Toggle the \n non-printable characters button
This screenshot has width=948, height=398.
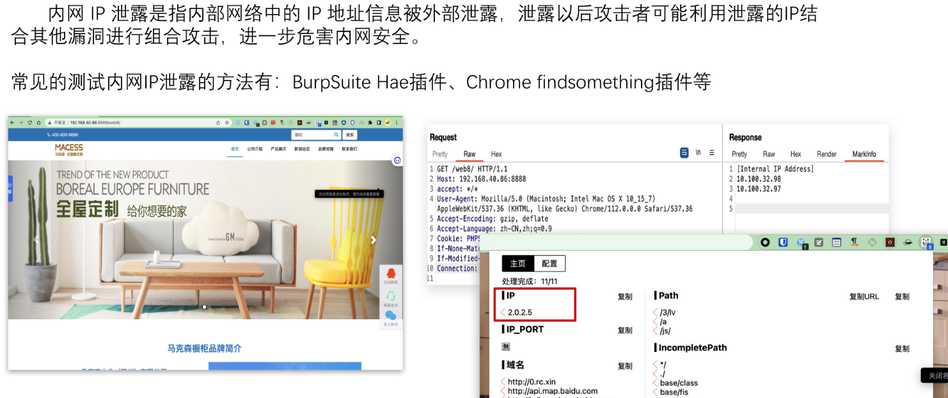coord(698,153)
